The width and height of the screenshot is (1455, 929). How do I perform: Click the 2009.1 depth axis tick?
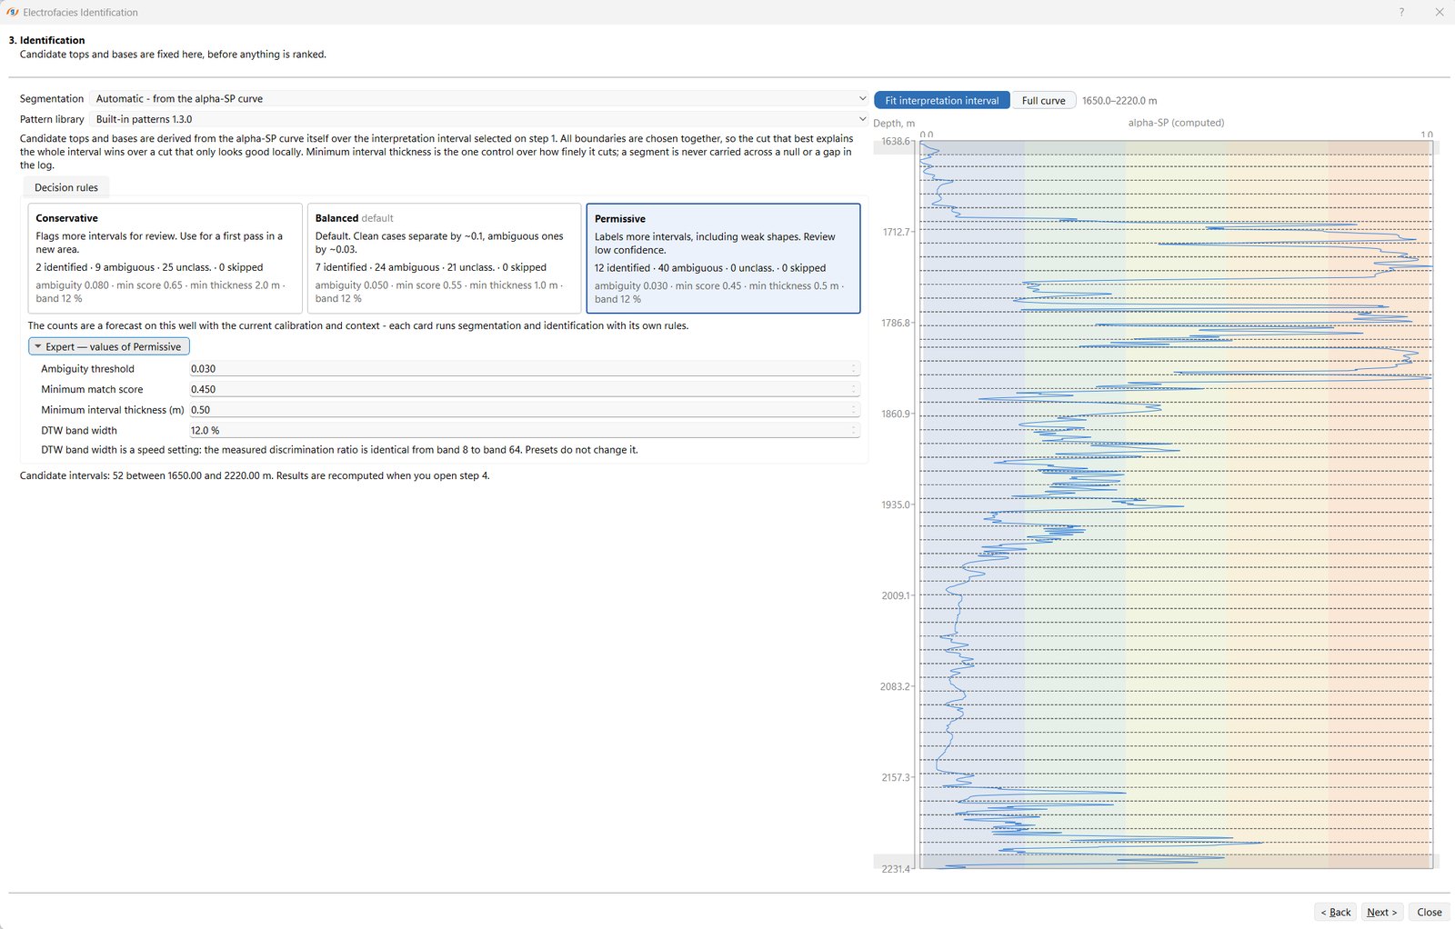click(896, 595)
